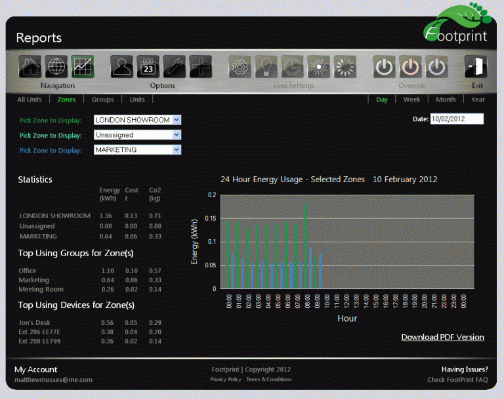Screen dimensions: 504x399
Task: Open the globe navigation icon
Action: click(56, 67)
